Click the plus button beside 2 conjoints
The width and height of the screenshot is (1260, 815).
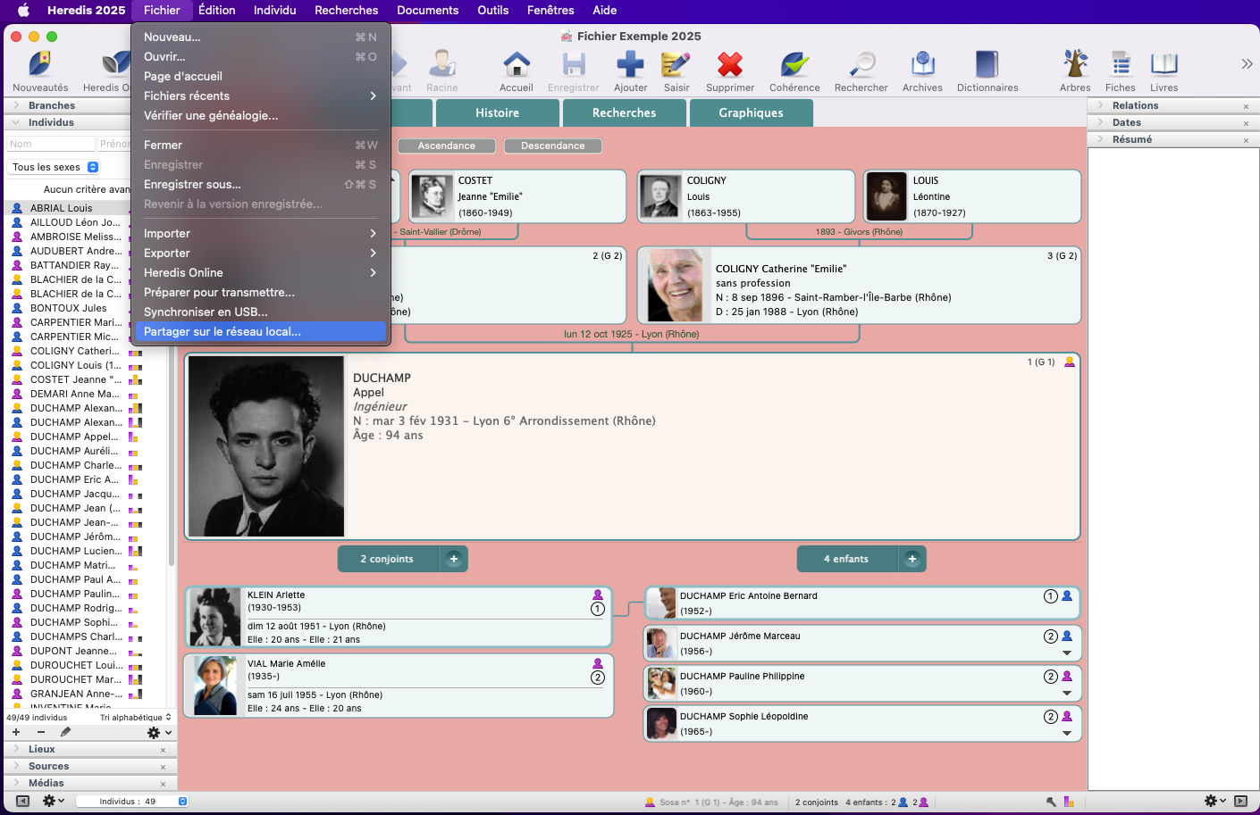tap(454, 559)
